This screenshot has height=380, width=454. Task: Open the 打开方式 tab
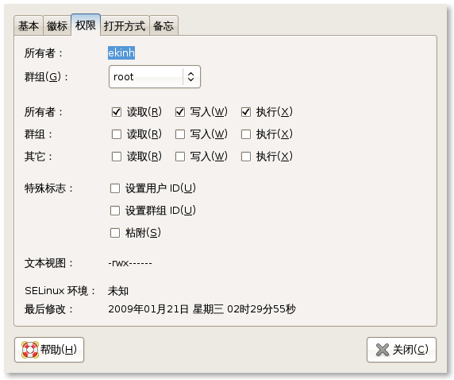(x=125, y=25)
